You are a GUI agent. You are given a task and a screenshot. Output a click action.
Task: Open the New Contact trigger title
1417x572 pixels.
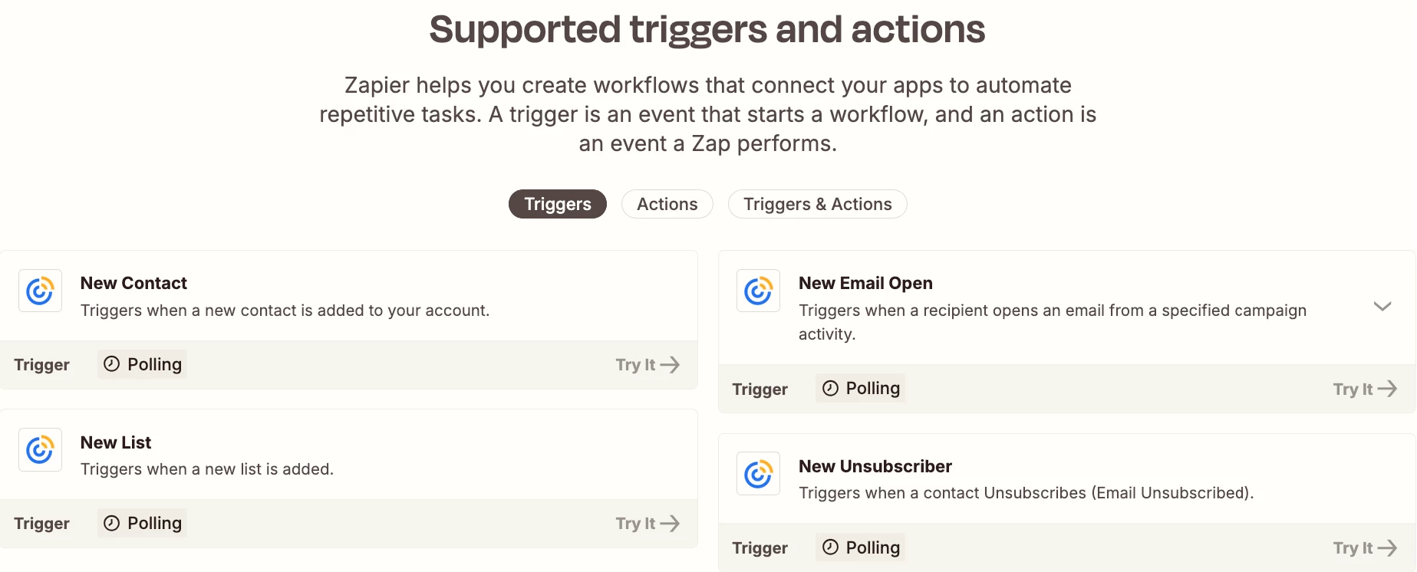(x=133, y=283)
